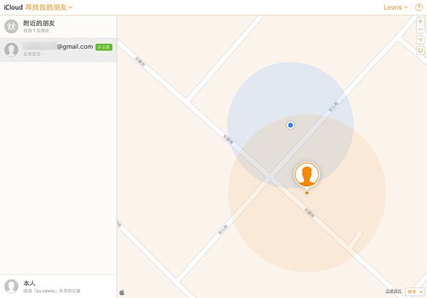Open the help question mark icon

418,7
